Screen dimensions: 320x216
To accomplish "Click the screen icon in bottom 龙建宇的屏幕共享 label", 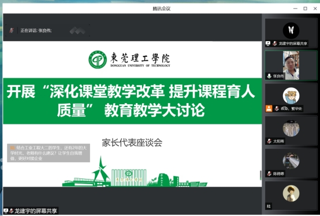I will (6, 211).
